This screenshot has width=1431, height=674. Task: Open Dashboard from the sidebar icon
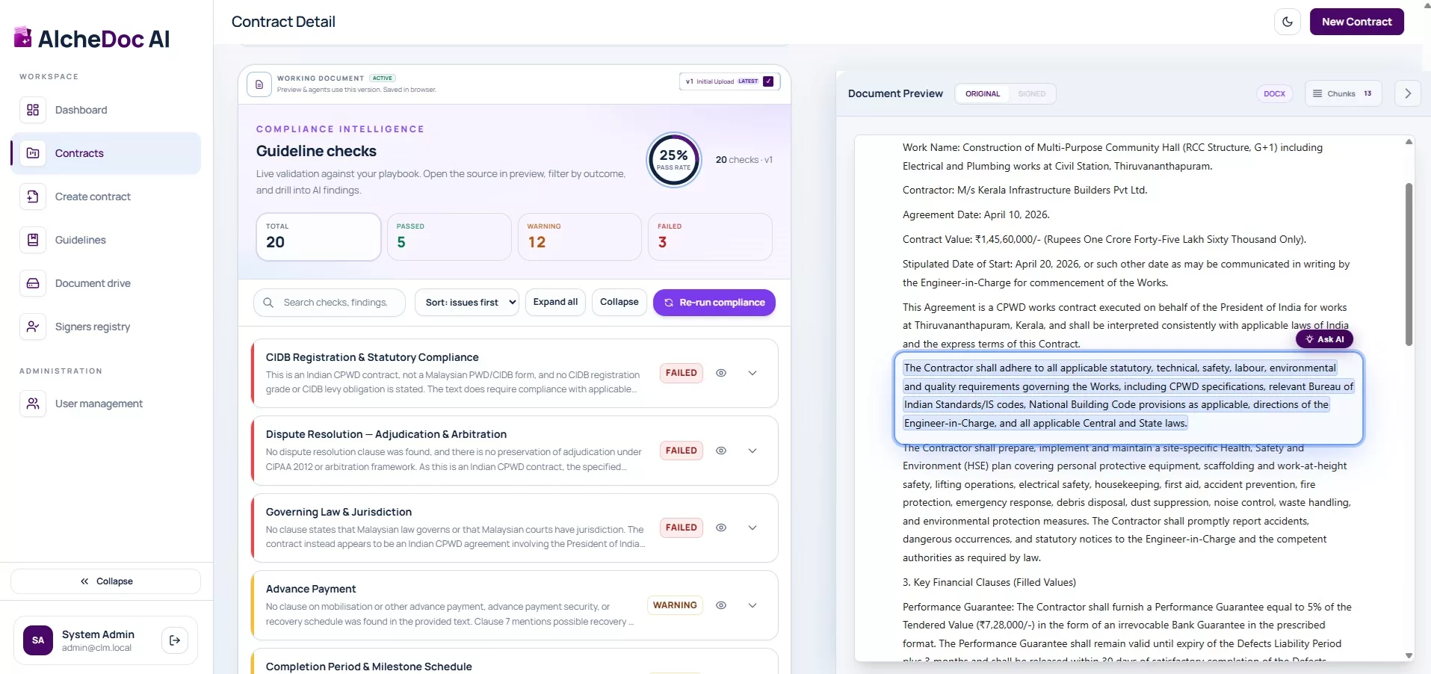(x=33, y=110)
